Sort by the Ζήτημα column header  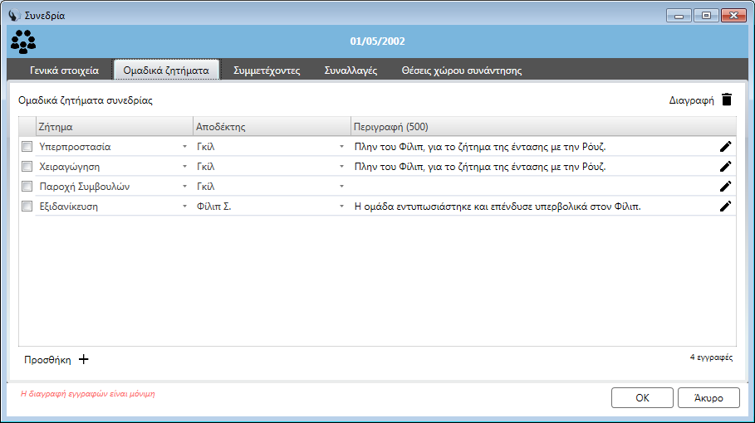pos(115,127)
